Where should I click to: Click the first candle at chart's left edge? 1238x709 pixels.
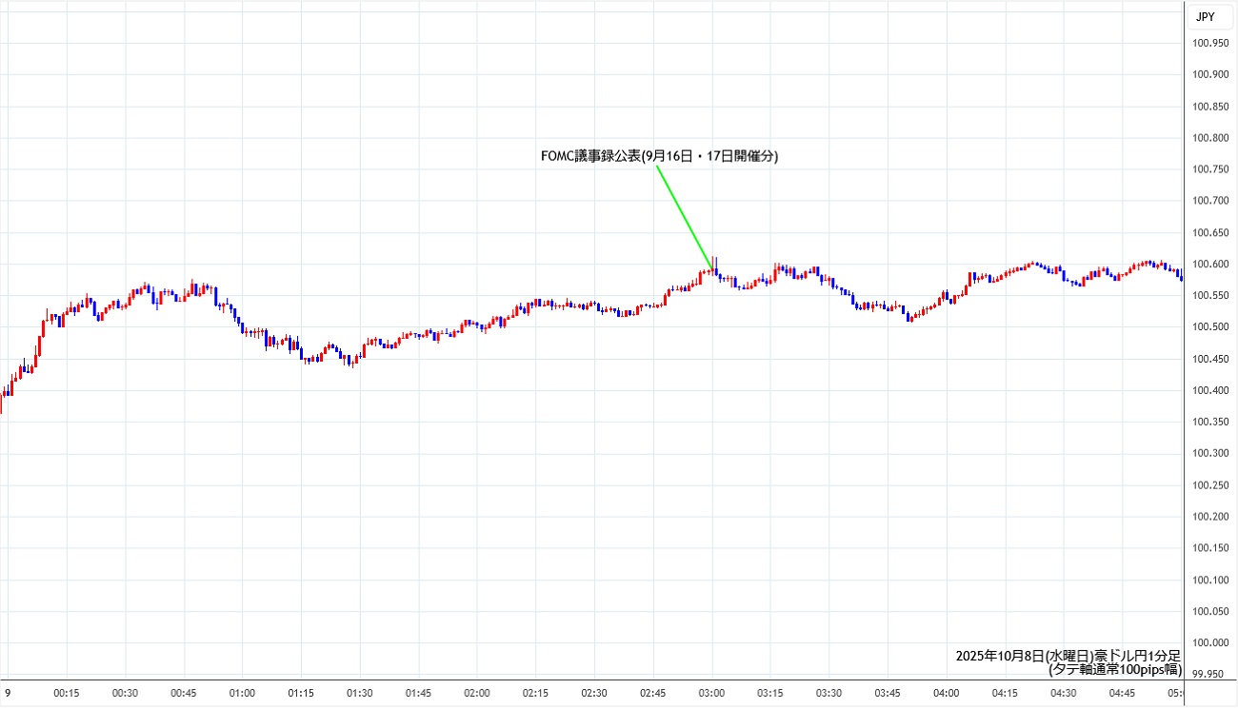pos(2,400)
